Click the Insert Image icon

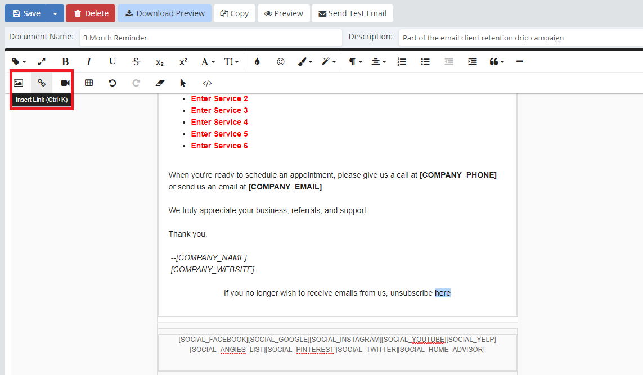pos(19,83)
